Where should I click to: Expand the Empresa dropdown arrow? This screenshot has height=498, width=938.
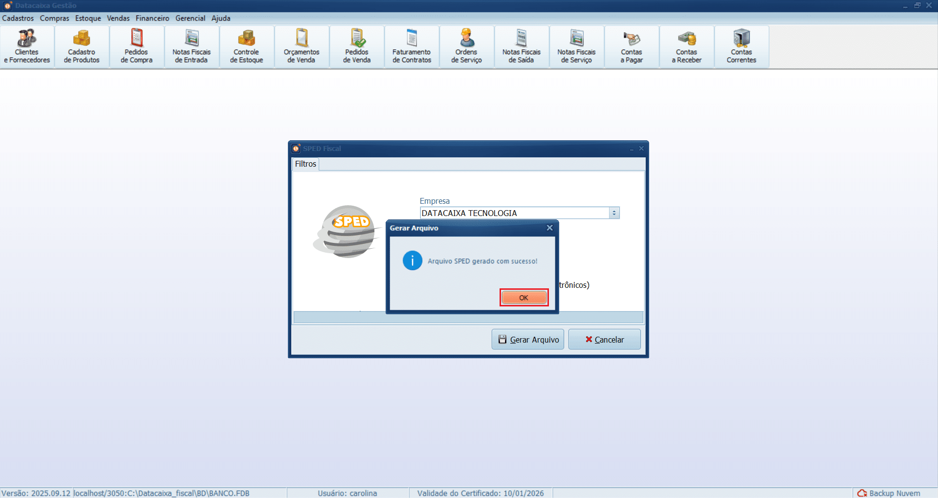pyautogui.click(x=614, y=213)
